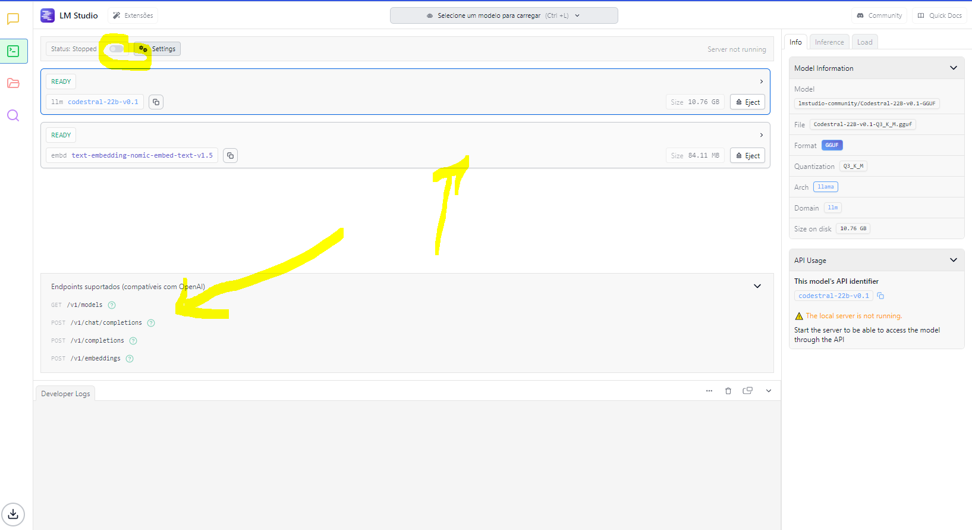The height and width of the screenshot is (530, 972).
Task: Click the local server warning message
Action: tap(854, 316)
